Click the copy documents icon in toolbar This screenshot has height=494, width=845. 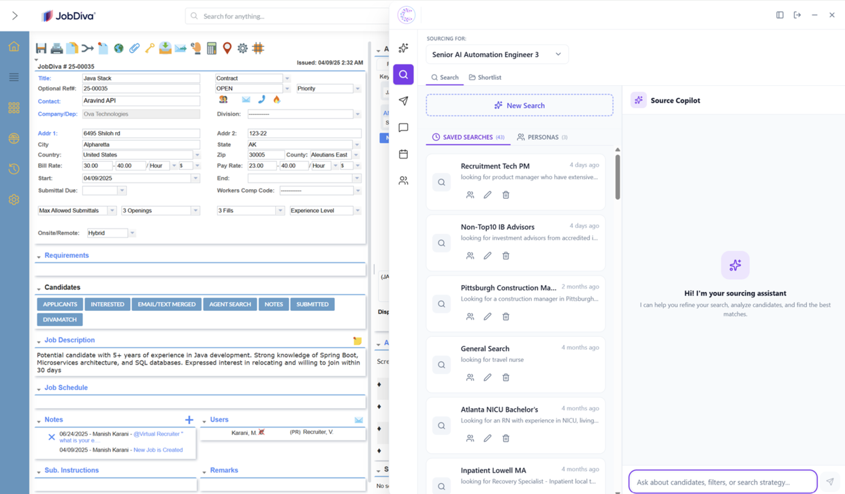72,48
